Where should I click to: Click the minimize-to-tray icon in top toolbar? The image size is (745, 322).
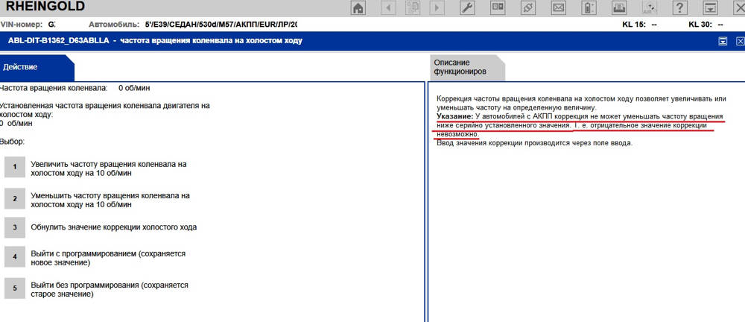coord(710,8)
